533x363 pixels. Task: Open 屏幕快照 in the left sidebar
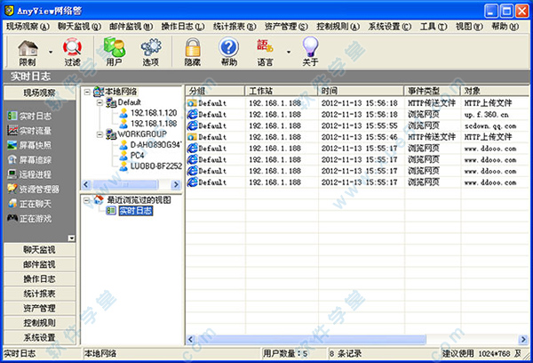[29, 145]
